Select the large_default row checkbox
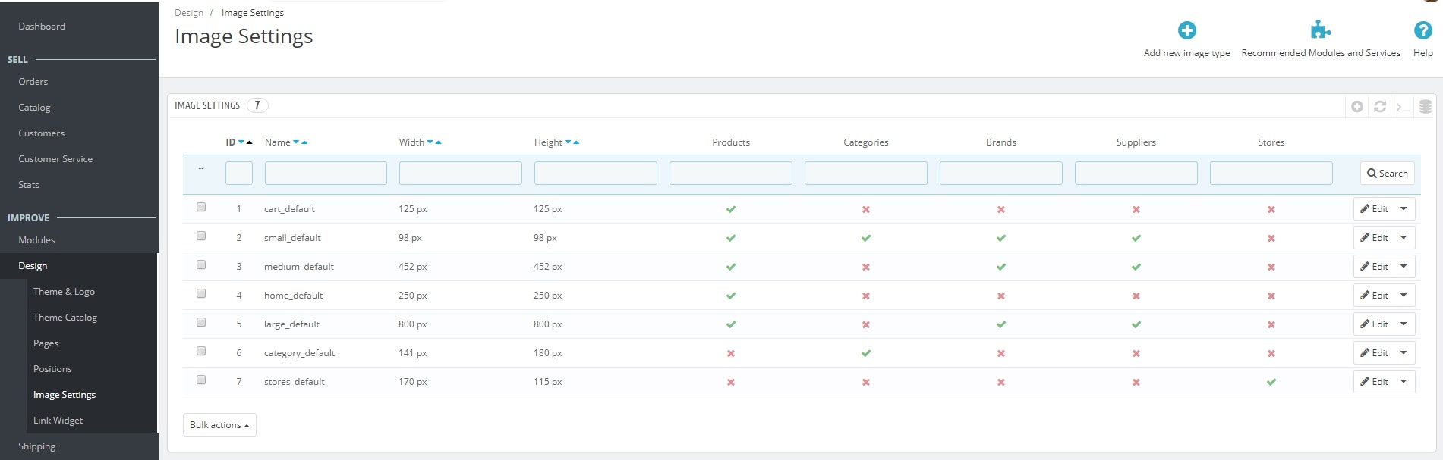1443x460 pixels. point(201,322)
